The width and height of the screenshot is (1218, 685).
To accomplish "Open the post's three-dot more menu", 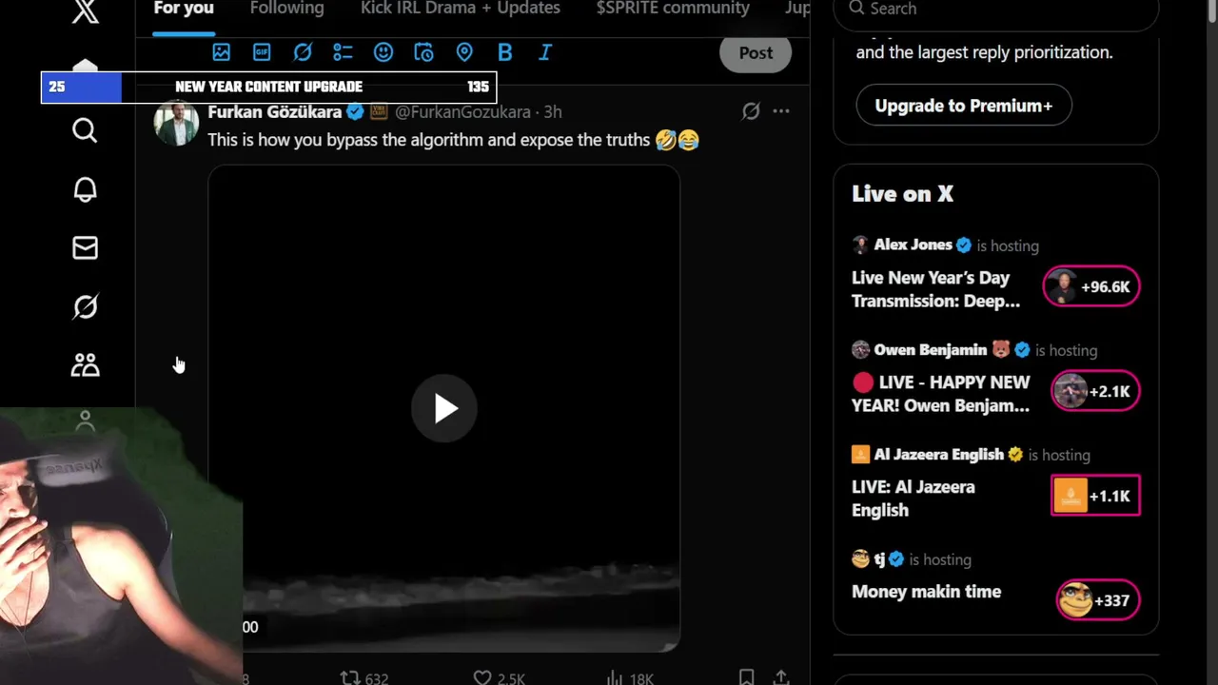I will pos(781,111).
